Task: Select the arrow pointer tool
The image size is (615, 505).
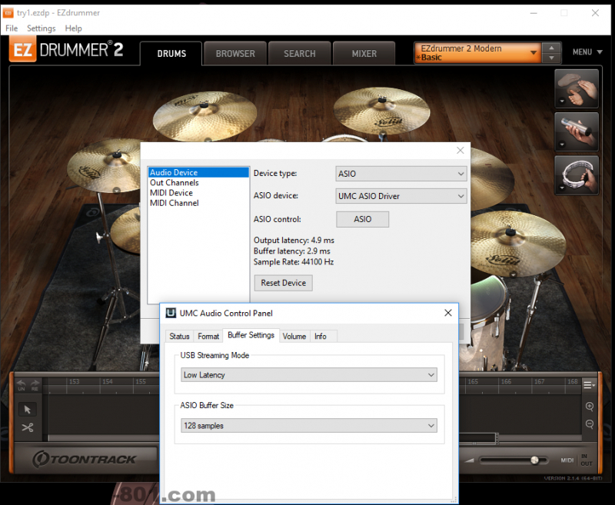Action: [28, 410]
